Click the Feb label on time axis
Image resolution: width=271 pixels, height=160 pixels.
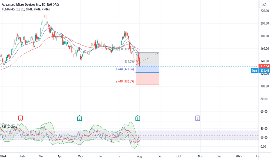tap(22, 156)
